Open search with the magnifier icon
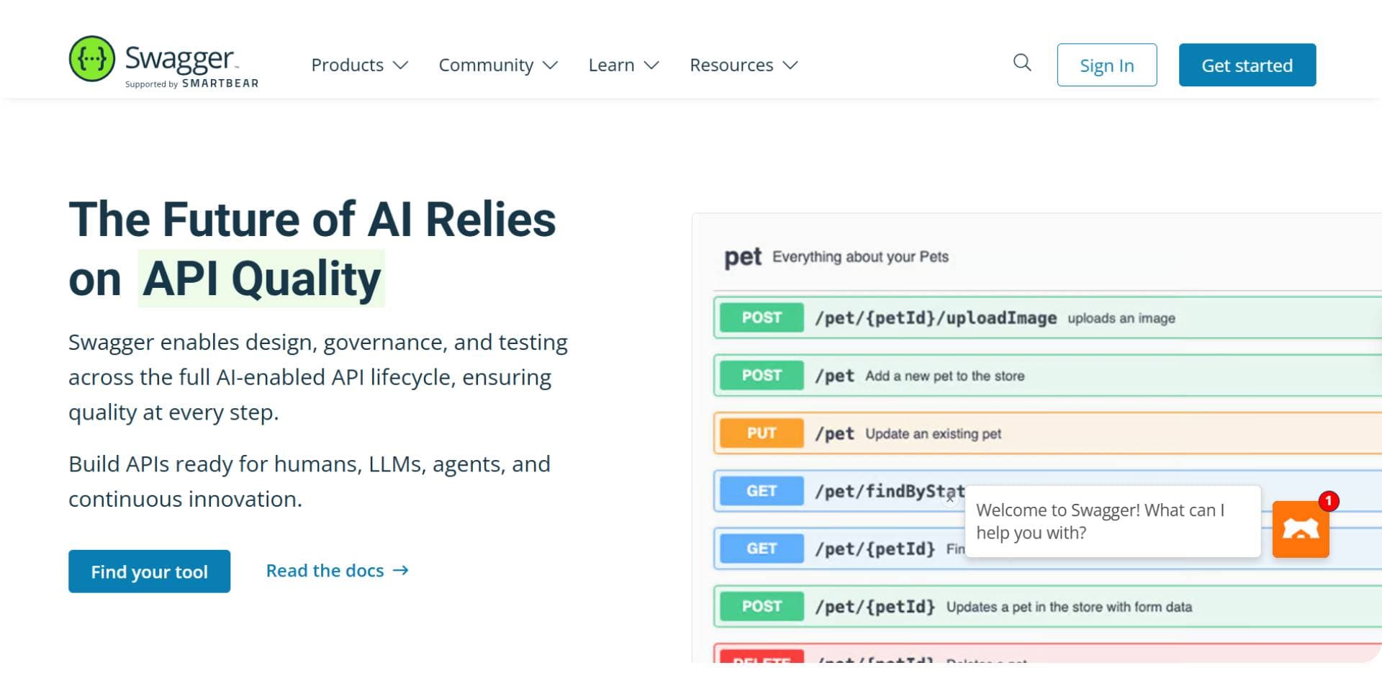Screen dimensions: 1382x691 click(1022, 63)
